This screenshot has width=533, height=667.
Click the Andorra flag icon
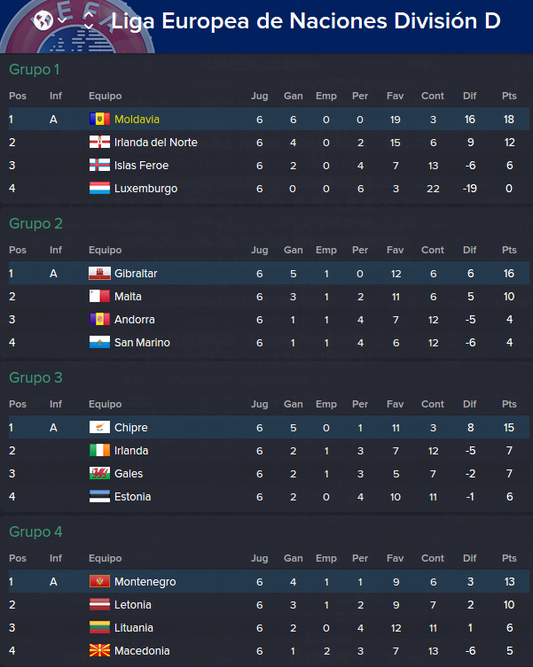(x=99, y=320)
